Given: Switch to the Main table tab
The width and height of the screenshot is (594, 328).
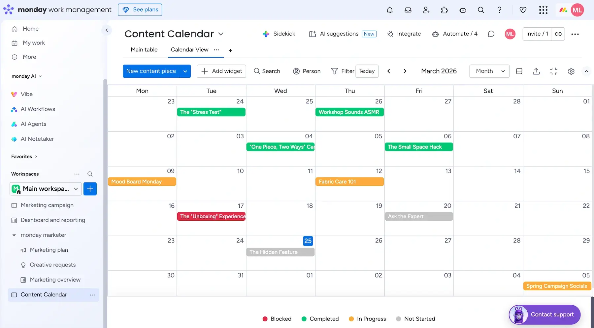Looking at the screenshot, I should pyautogui.click(x=144, y=50).
